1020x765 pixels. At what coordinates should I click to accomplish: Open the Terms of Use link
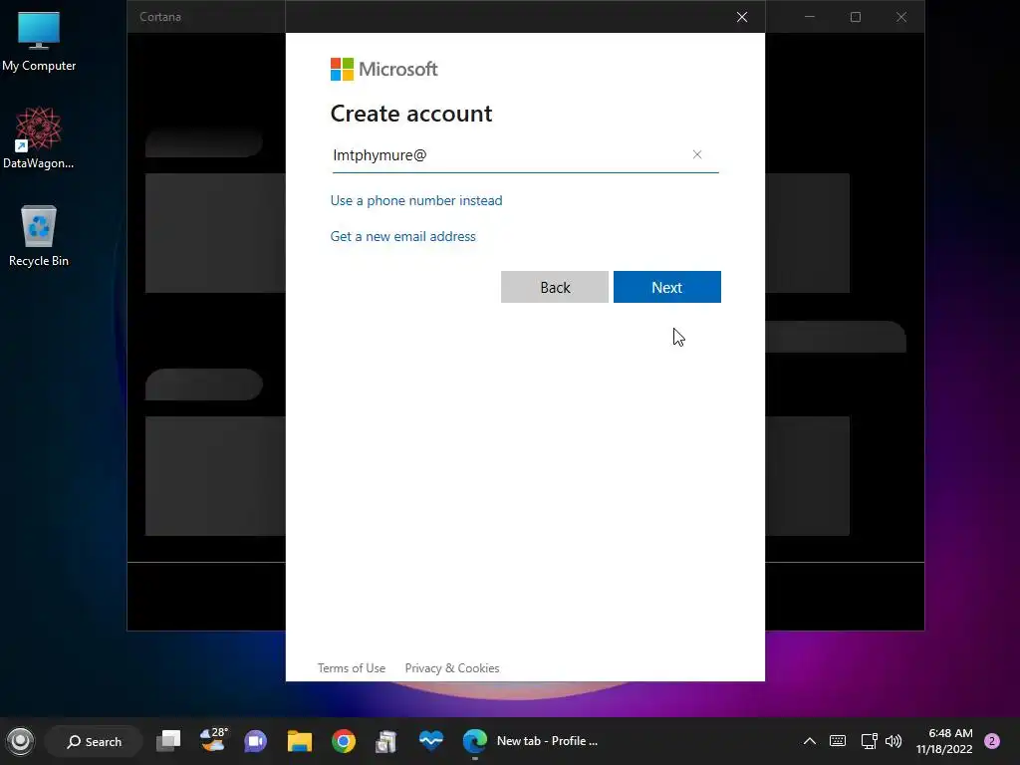pos(352,668)
